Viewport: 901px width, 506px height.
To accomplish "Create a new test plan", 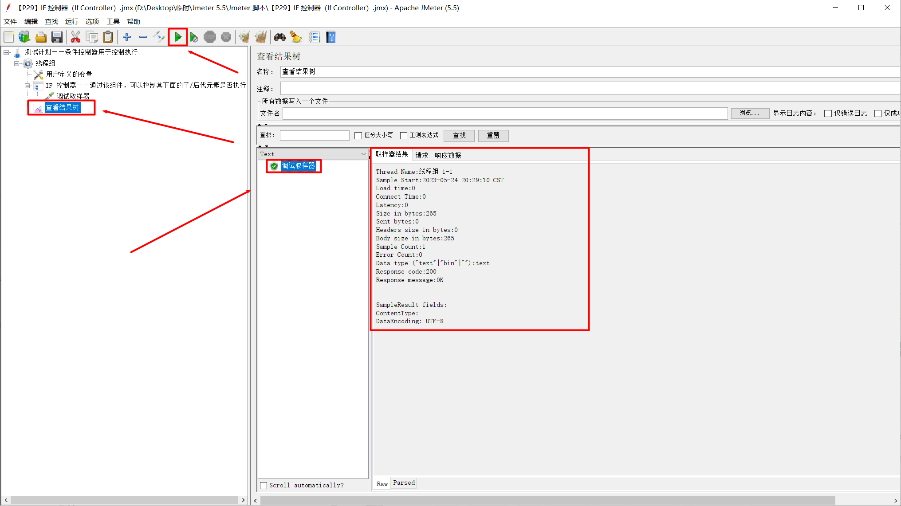I will (x=9, y=37).
